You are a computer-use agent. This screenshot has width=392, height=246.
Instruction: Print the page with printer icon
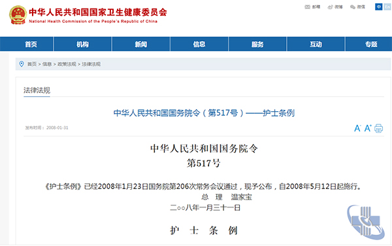pyautogui.click(x=378, y=128)
